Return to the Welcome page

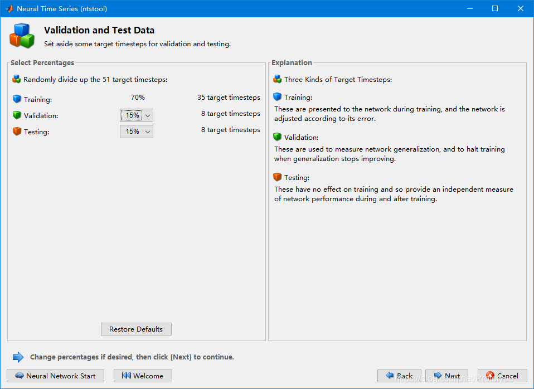click(143, 376)
